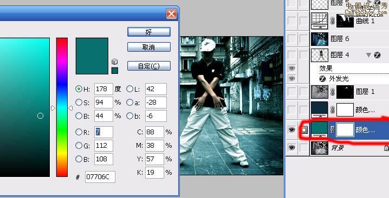
Task: Select the 图层 4 layer thumbnail
Action: [x=320, y=55]
